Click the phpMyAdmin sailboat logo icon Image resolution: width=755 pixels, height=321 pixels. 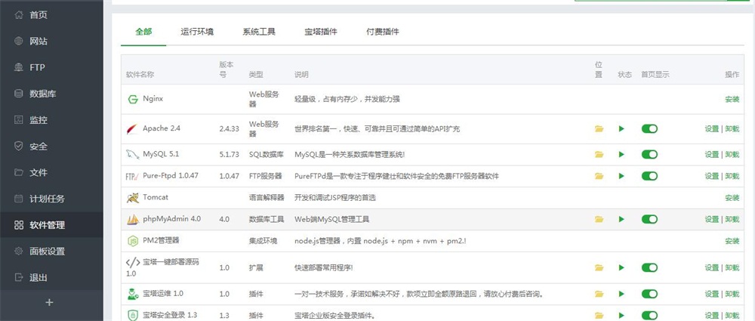point(132,219)
